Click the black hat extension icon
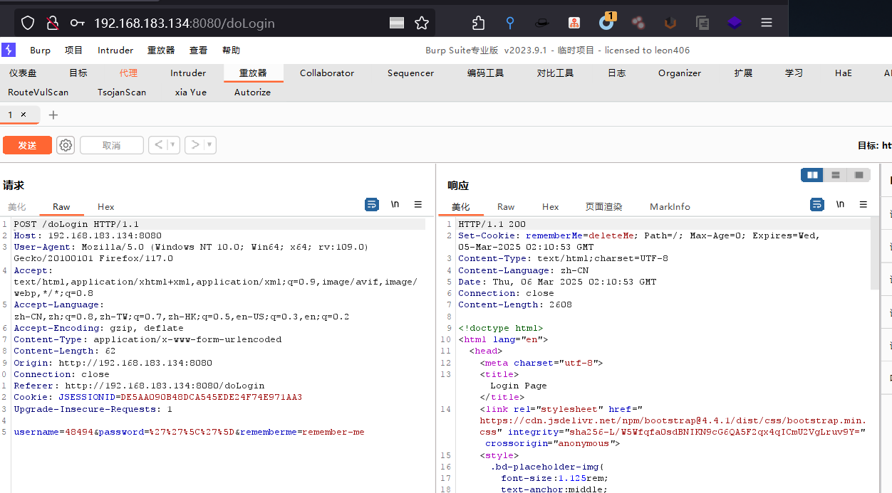The image size is (892, 493). (x=542, y=23)
